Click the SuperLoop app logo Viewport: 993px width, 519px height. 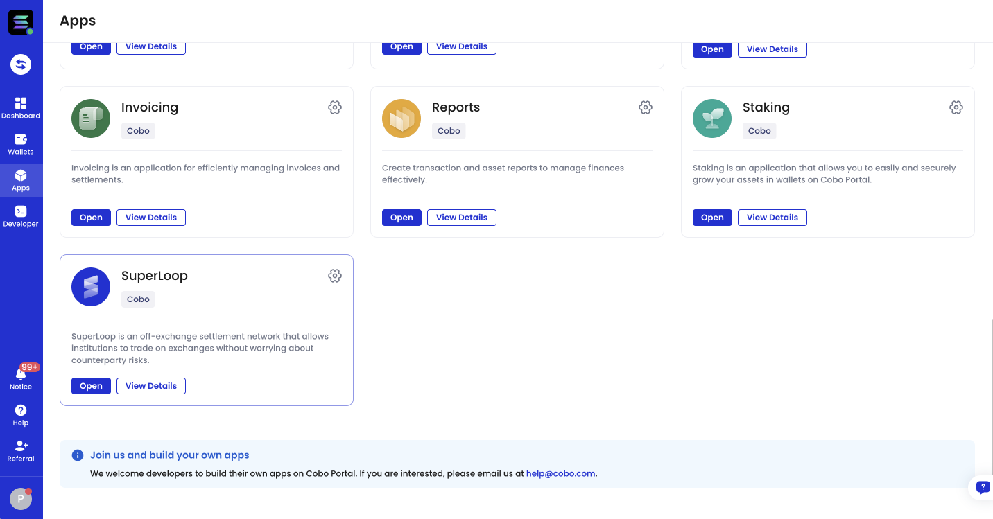[91, 287]
